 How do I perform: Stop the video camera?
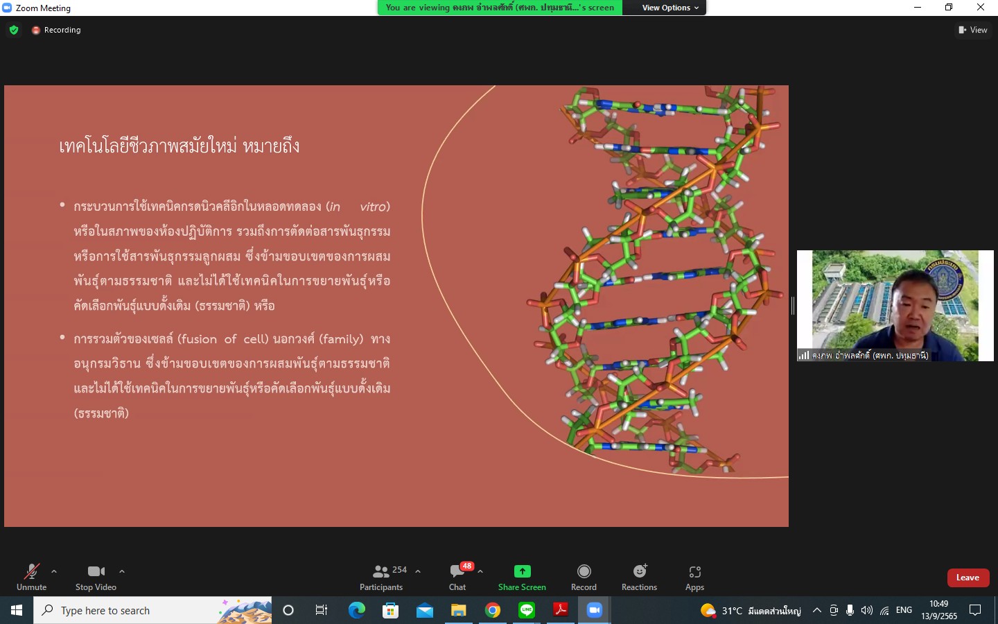tap(96, 577)
